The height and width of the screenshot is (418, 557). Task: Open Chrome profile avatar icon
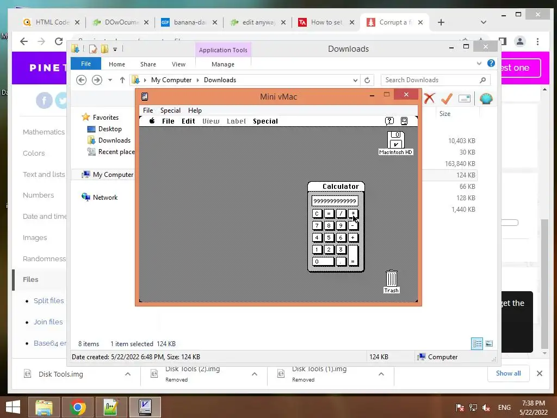point(519,41)
